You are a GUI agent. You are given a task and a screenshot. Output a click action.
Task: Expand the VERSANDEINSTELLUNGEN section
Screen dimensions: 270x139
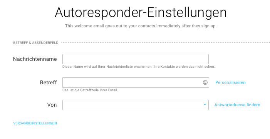pyautogui.click(x=35, y=123)
